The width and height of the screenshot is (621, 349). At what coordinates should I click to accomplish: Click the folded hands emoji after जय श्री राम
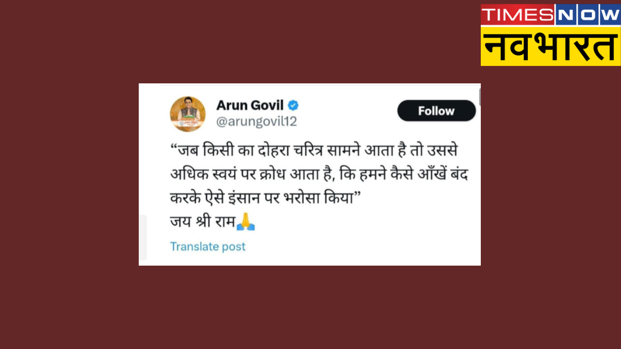tap(245, 221)
